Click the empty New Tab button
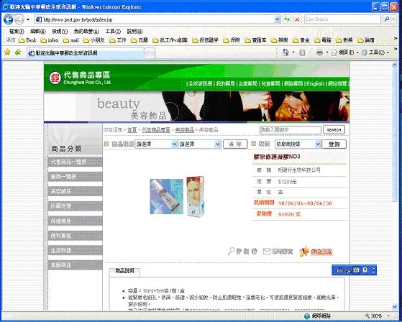This screenshot has width=402, height=322. [150, 53]
